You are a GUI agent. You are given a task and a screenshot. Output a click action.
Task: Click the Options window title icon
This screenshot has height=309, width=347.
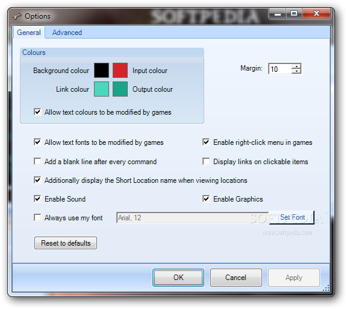pyautogui.click(x=17, y=16)
